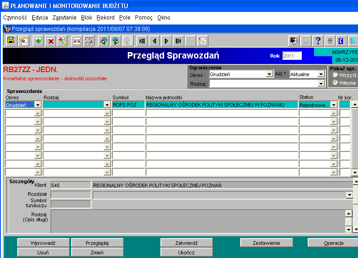358x258 pixels.
Task: Click the single-box red-arrows toolbar icon
Action: 77,41
